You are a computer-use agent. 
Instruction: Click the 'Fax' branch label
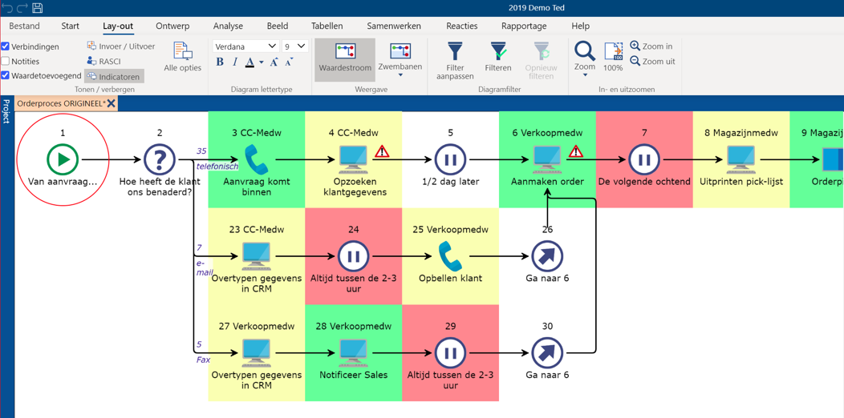tap(203, 360)
